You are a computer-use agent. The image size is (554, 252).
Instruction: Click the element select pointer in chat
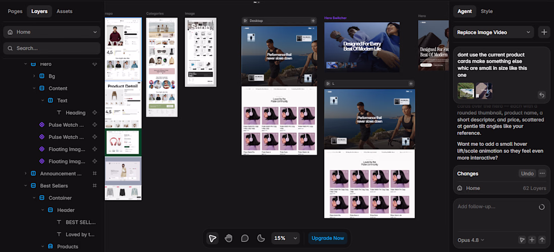pos(522,240)
